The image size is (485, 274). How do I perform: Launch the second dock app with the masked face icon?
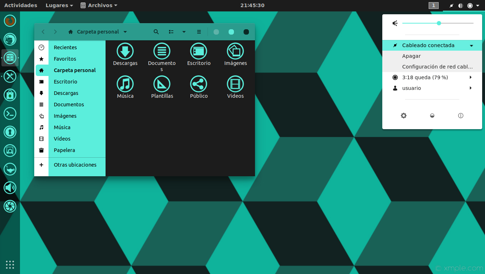[10, 39]
